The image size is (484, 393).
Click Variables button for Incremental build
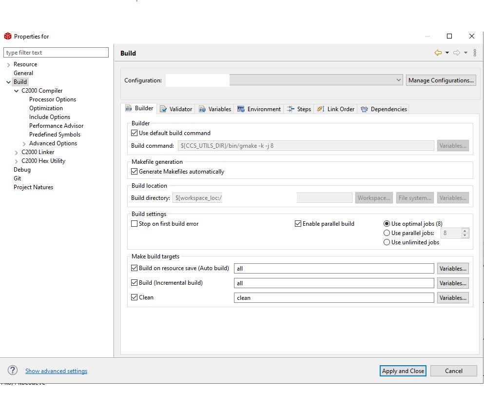click(453, 283)
